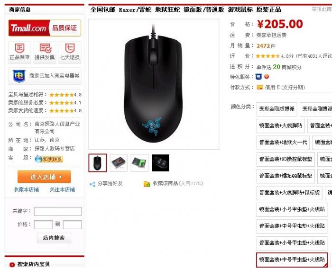
Task: View the dark fourth product thumbnail
Action: coord(160,163)
